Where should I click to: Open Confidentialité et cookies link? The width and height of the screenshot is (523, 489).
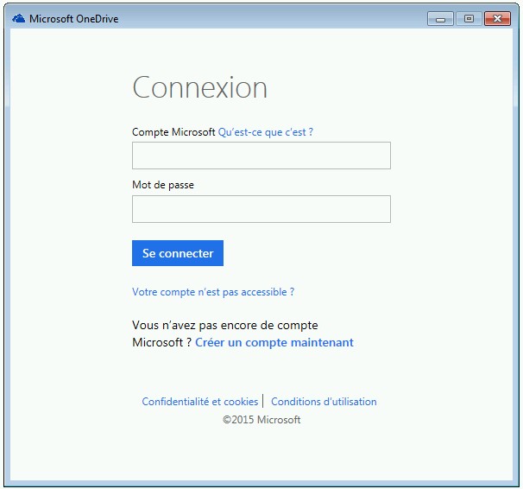tap(200, 402)
